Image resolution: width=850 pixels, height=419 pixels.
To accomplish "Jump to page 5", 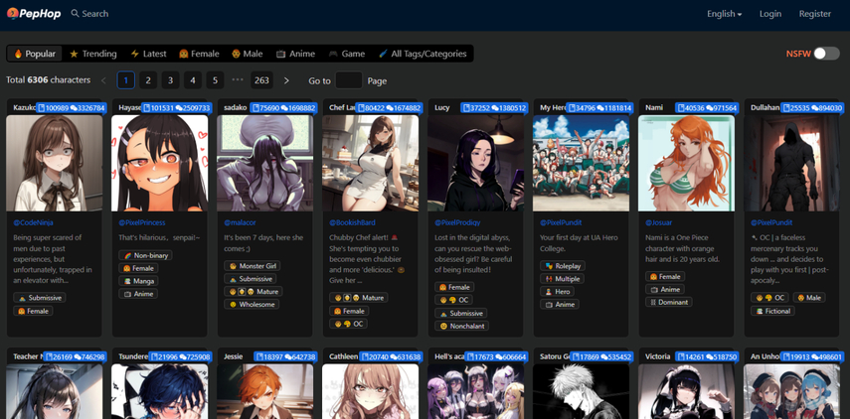I will [215, 80].
